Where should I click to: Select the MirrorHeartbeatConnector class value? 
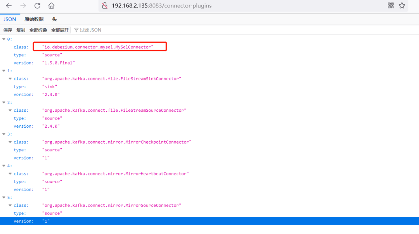tap(116, 174)
